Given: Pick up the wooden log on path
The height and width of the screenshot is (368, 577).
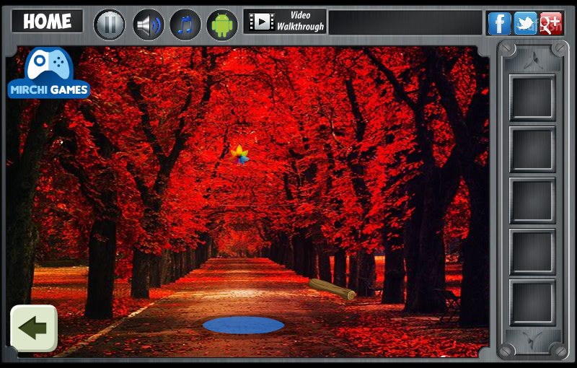Looking at the screenshot, I should click(332, 289).
